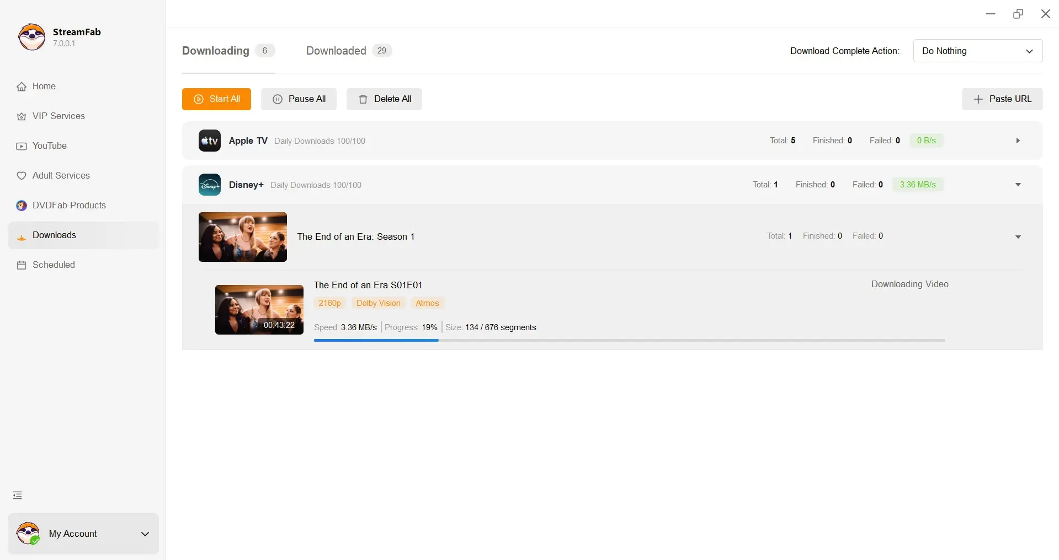Click the Home house icon
1059x560 pixels.
[22, 87]
